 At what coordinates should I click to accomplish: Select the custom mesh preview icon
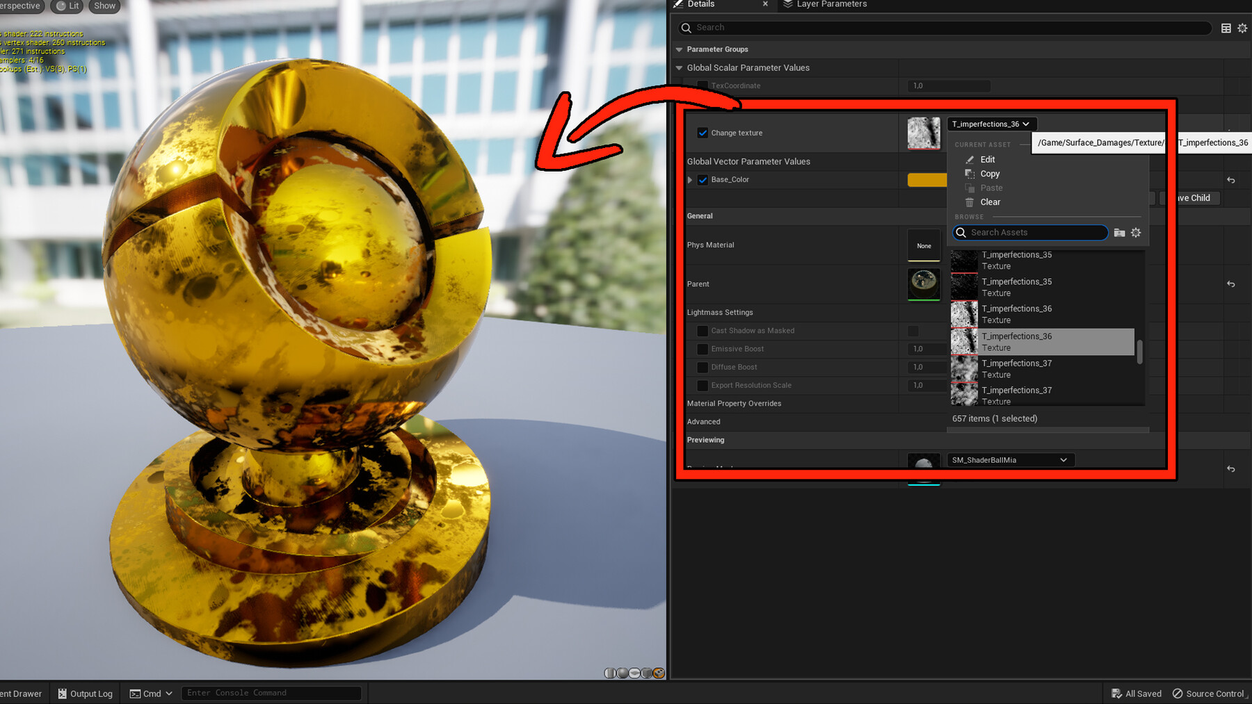(659, 673)
